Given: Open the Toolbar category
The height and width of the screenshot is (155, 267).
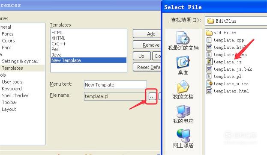Looking at the screenshot, I should coord(9,102).
